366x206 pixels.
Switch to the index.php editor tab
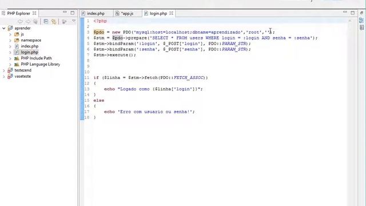click(96, 14)
